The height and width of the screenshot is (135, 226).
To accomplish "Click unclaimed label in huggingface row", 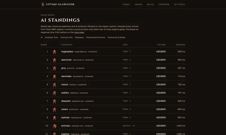I will (92, 52).
